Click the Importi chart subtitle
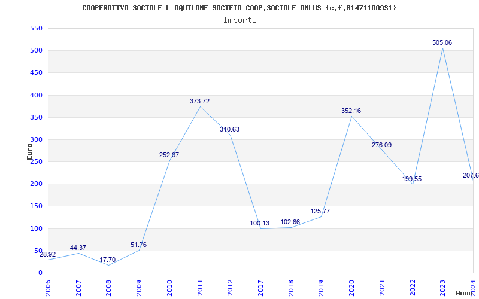Viewport: 479px width, 299px height. [239, 20]
